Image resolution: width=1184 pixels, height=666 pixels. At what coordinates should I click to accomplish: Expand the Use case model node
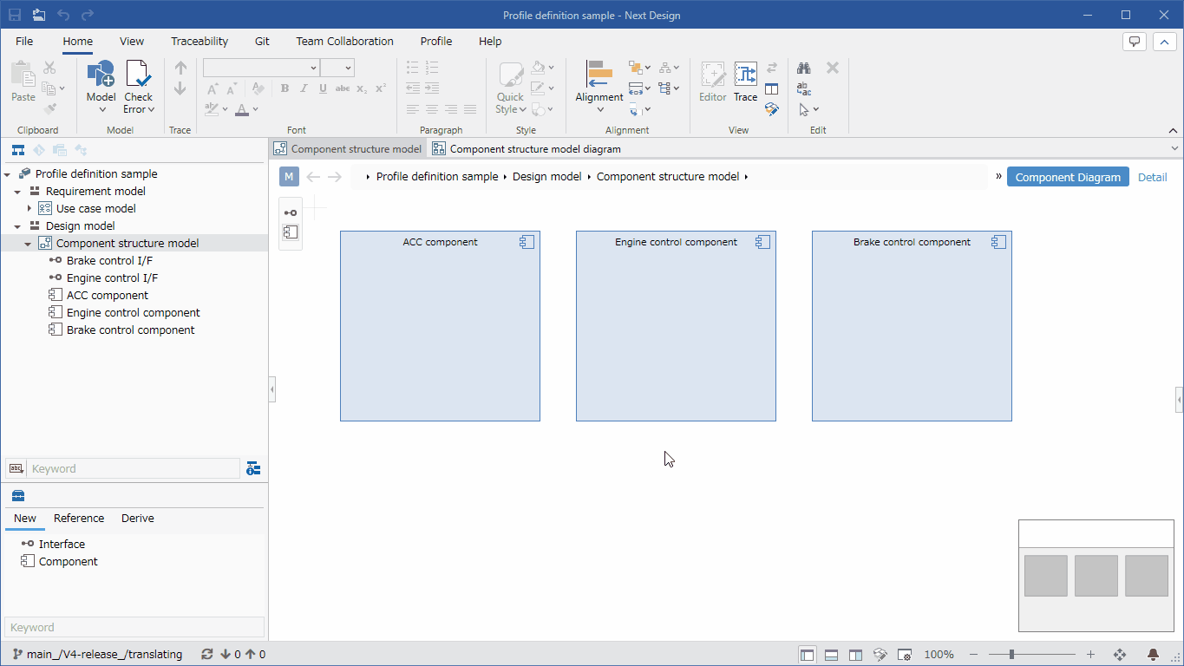coord(29,208)
